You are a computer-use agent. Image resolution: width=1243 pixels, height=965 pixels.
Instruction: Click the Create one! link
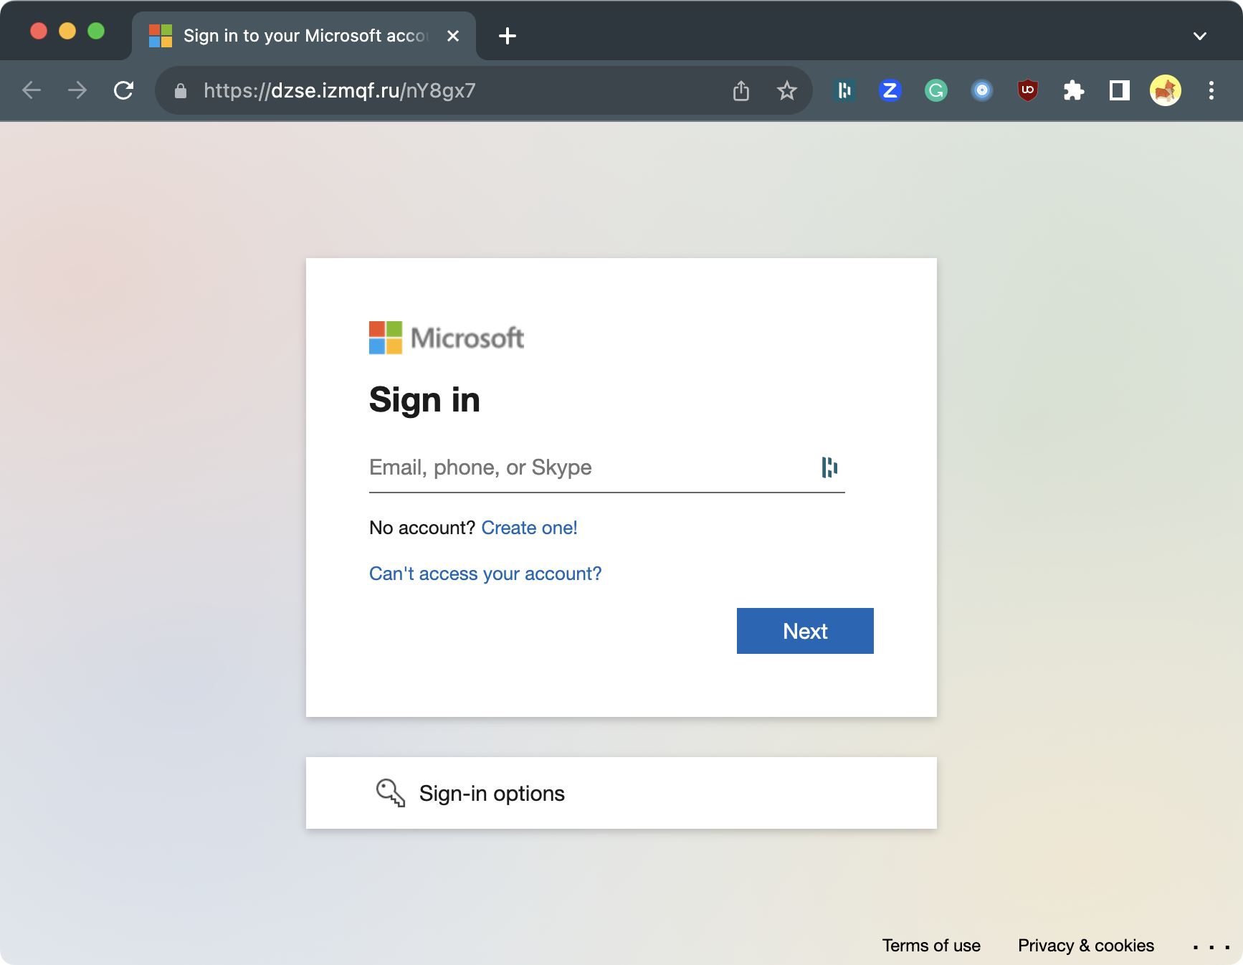pos(529,528)
